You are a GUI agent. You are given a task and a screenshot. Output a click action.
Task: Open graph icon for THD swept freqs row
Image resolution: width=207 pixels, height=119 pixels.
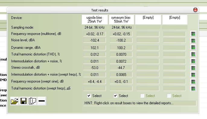[x=193, y=89]
